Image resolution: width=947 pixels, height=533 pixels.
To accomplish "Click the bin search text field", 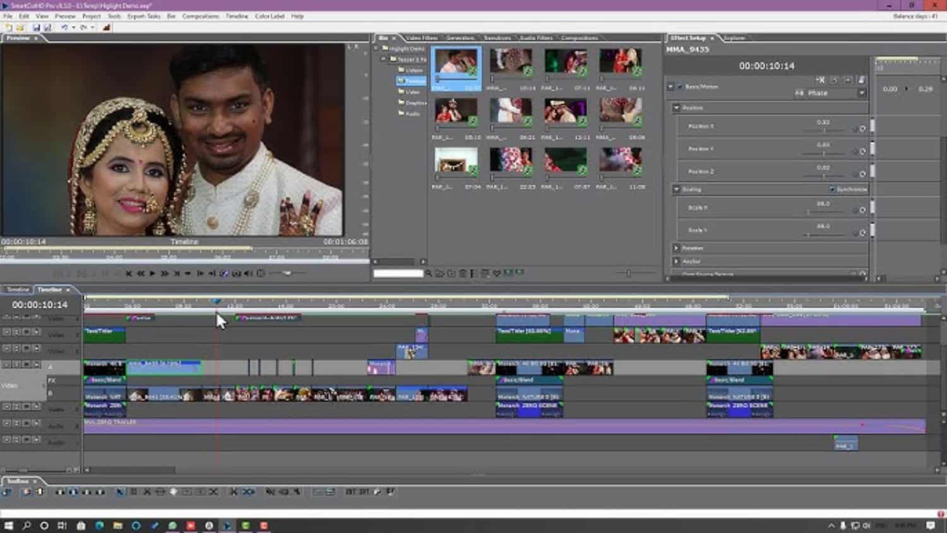I will pos(398,273).
